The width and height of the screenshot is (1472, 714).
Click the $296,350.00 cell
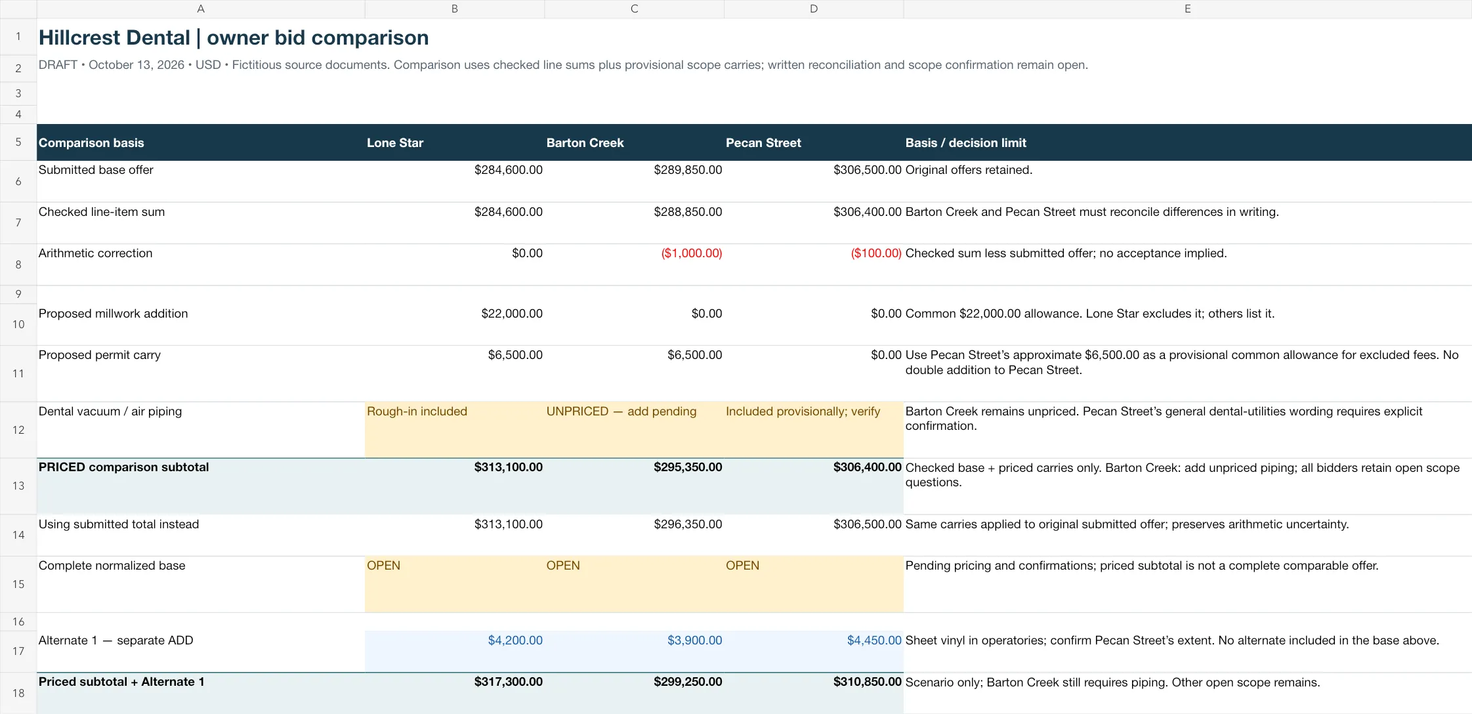[x=634, y=535]
